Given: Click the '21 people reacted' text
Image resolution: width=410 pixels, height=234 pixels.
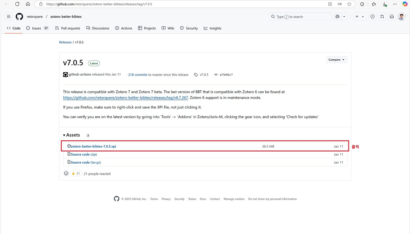Looking at the screenshot, I should (x=97, y=174).
